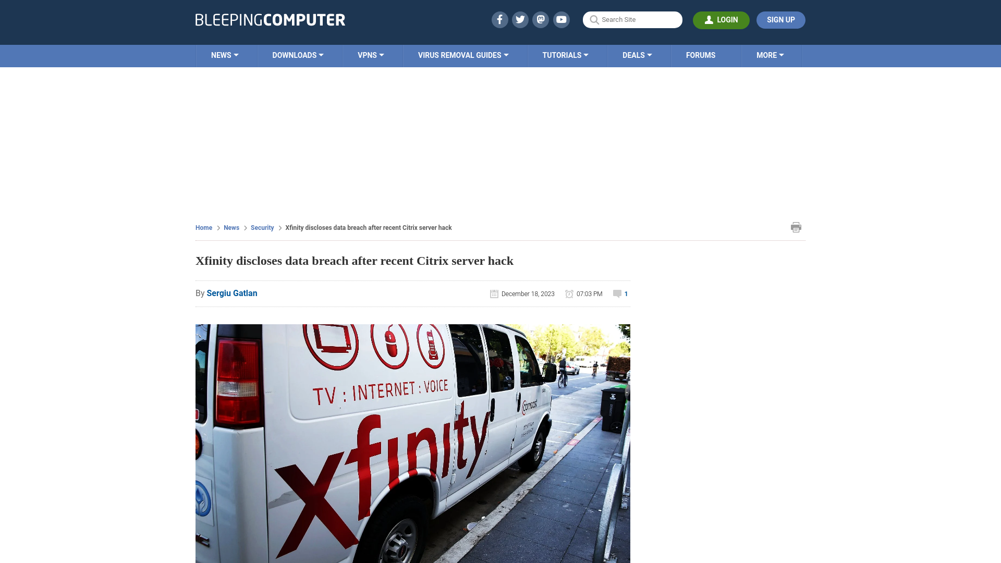Click the LOGIN user account icon
Image resolution: width=1001 pixels, height=563 pixels.
(x=709, y=19)
